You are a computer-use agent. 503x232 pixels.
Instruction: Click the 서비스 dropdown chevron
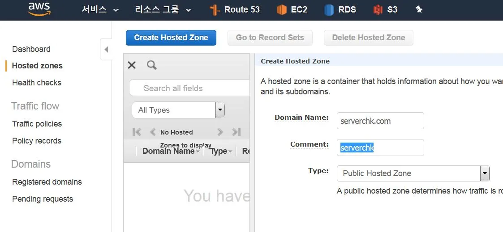116,10
